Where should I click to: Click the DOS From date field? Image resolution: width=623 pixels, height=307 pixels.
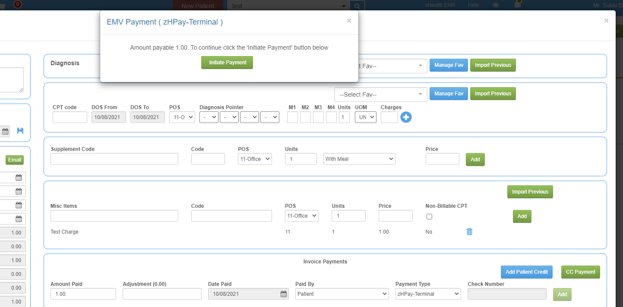109,117
